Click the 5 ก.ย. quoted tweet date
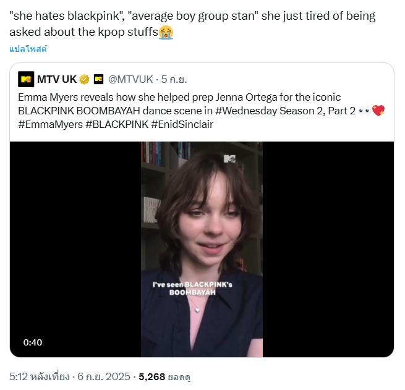The image size is (405, 390). 174,79
